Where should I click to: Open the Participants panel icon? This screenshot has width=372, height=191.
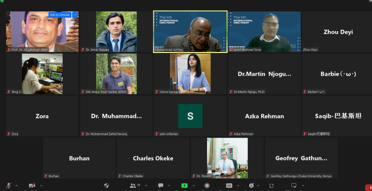point(133,186)
